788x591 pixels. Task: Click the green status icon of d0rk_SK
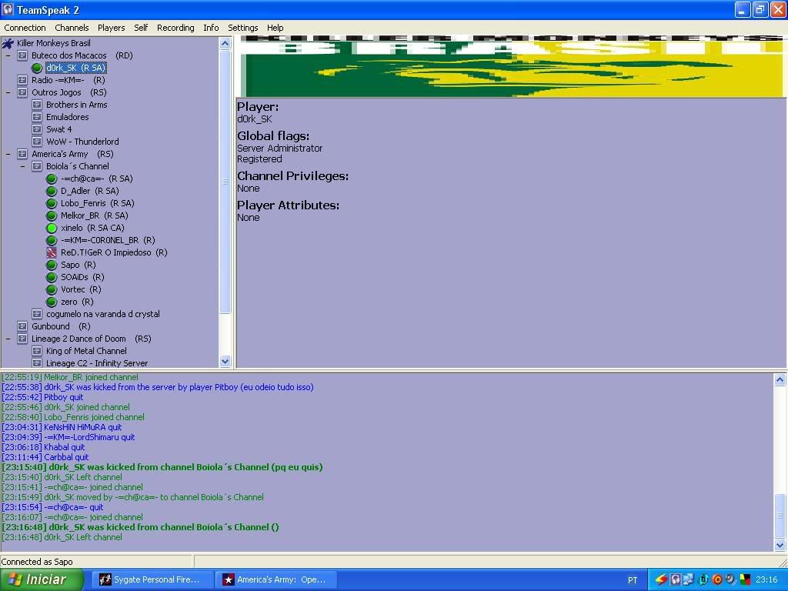37,68
